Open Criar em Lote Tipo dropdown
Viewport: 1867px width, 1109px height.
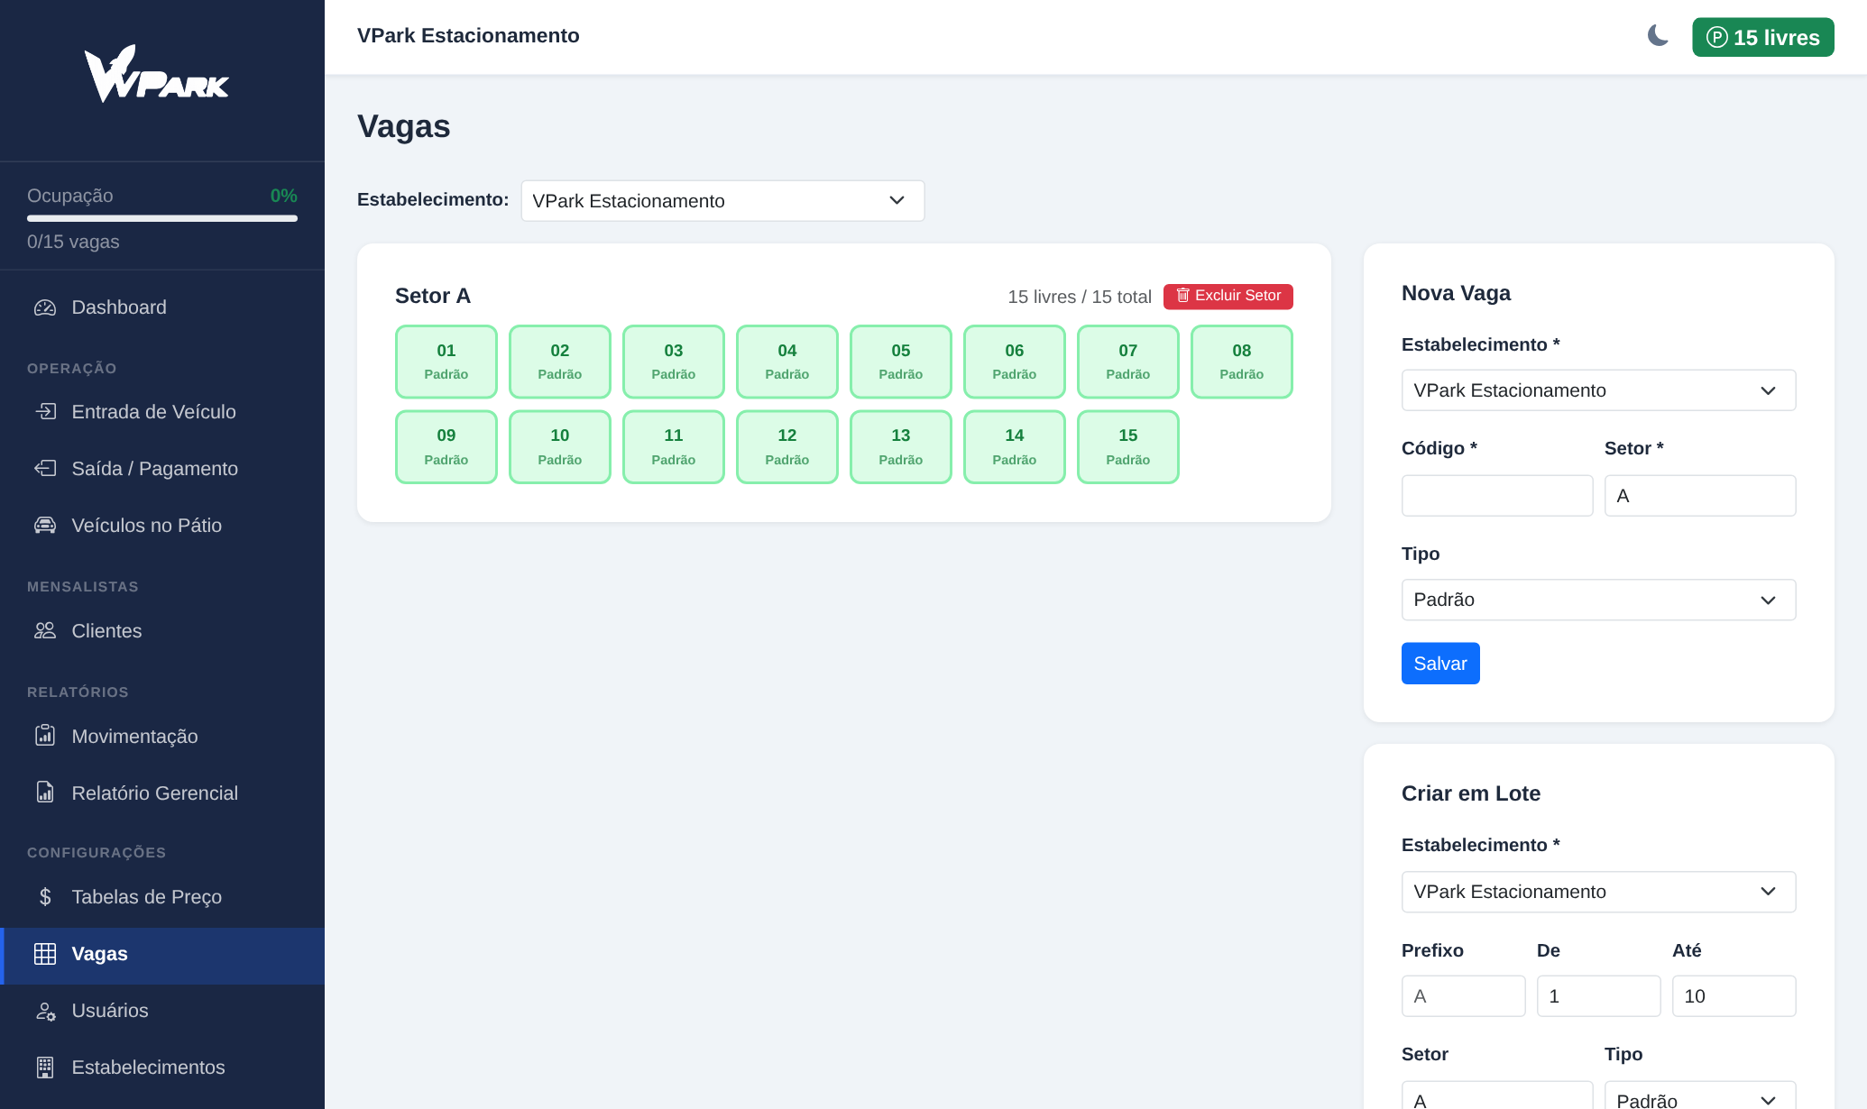1700,1095
